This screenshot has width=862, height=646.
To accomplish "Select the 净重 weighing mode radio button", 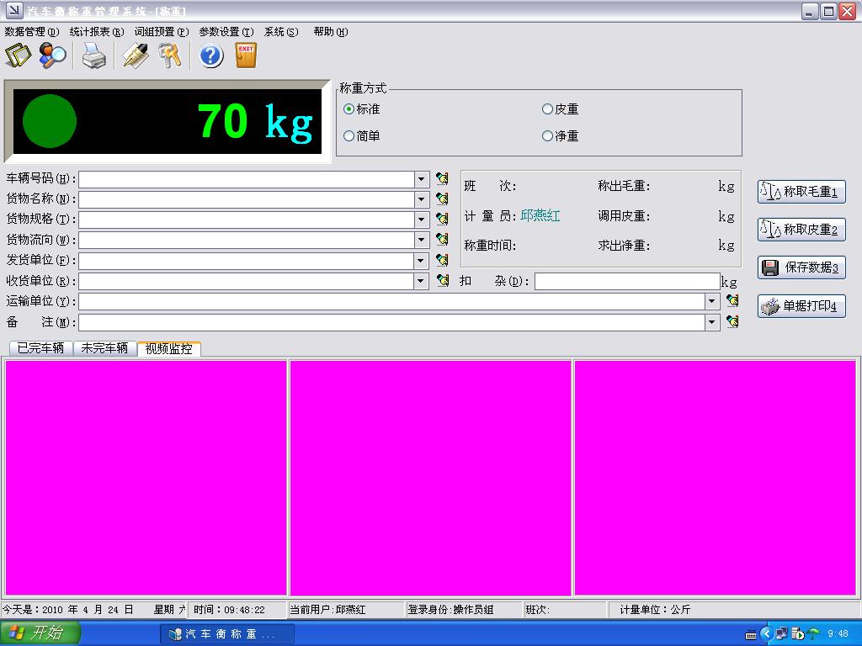I will click(x=547, y=136).
